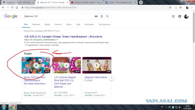
Task: Click the magnifier search button
Action: (107, 16)
